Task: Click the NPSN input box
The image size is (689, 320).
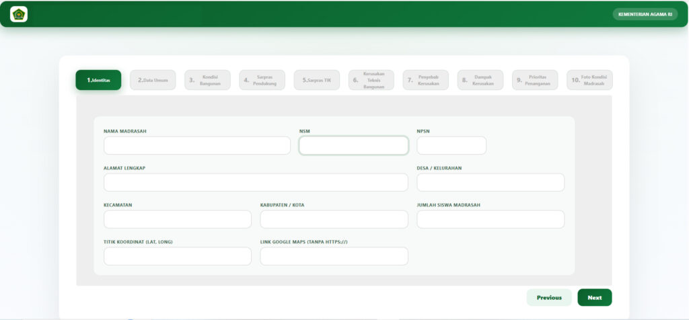Action: pos(451,146)
